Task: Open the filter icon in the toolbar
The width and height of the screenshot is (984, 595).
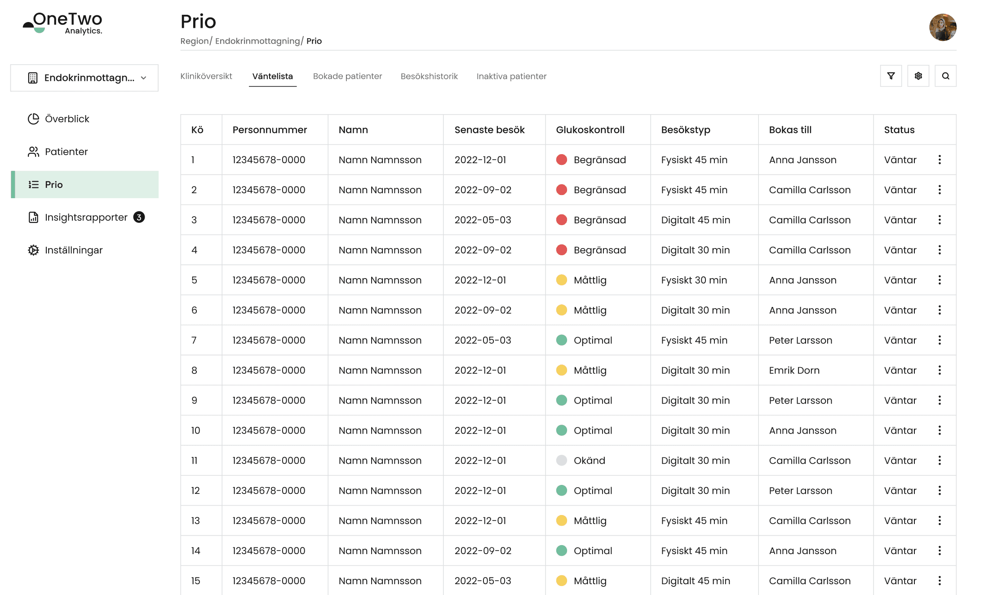Action: [891, 76]
